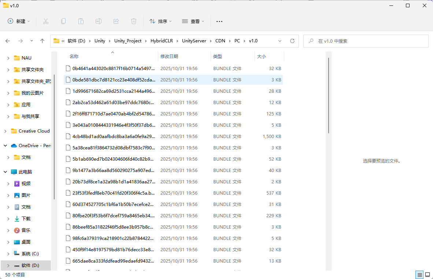Click the 图片 pictures icon in sidebar
This screenshot has height=279, width=433.
pos(17,195)
